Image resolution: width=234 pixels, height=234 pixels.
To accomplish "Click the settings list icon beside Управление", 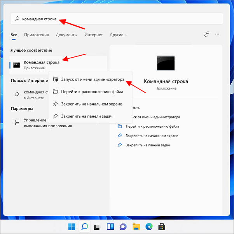I will pos(17,123).
